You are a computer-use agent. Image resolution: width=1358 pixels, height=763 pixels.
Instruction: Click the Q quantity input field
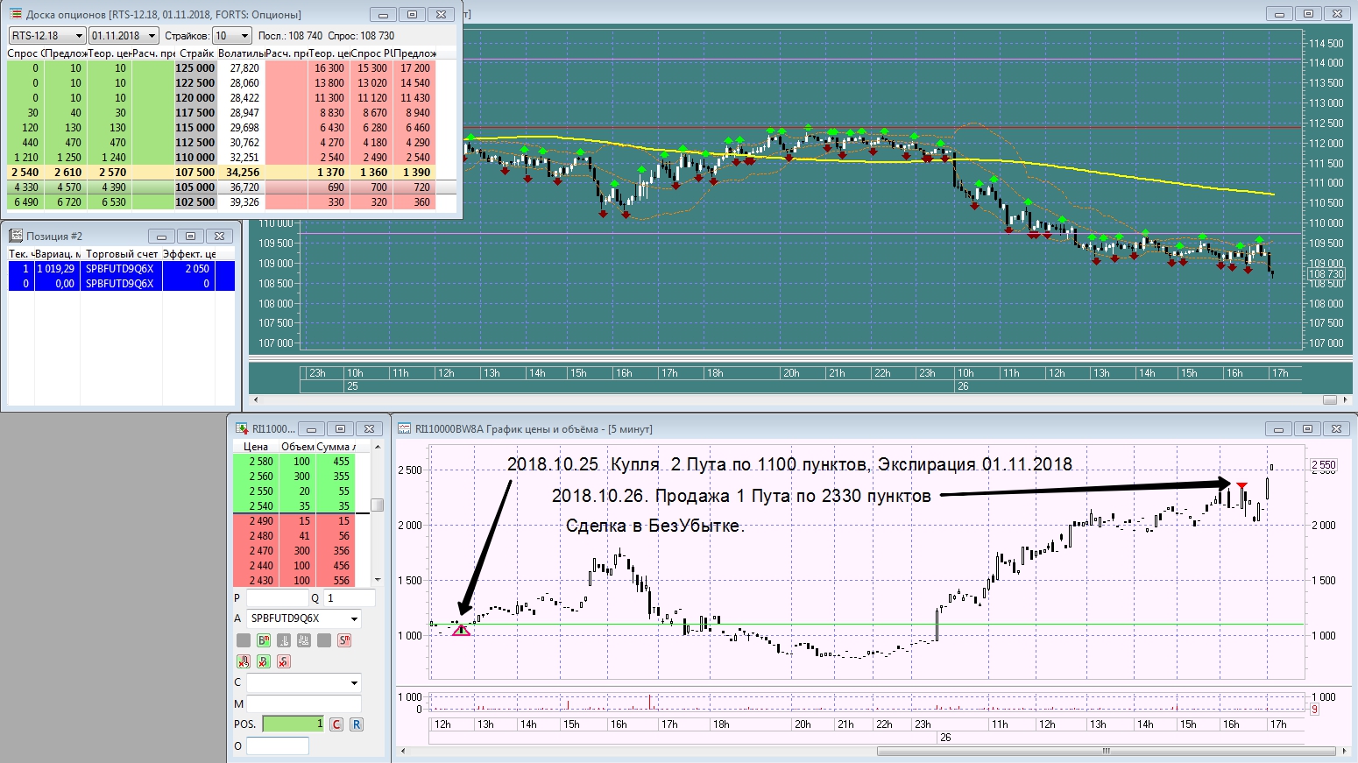click(350, 597)
